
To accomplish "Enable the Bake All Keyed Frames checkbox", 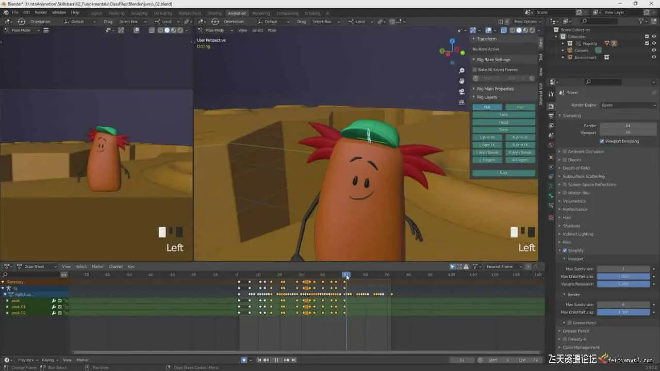I will 475,70.
